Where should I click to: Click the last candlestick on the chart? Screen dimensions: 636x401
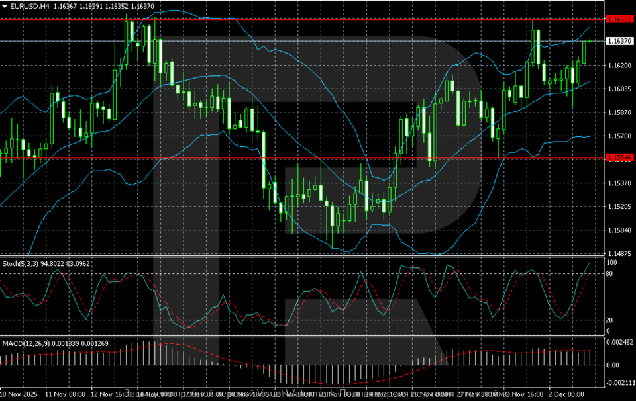[590, 40]
